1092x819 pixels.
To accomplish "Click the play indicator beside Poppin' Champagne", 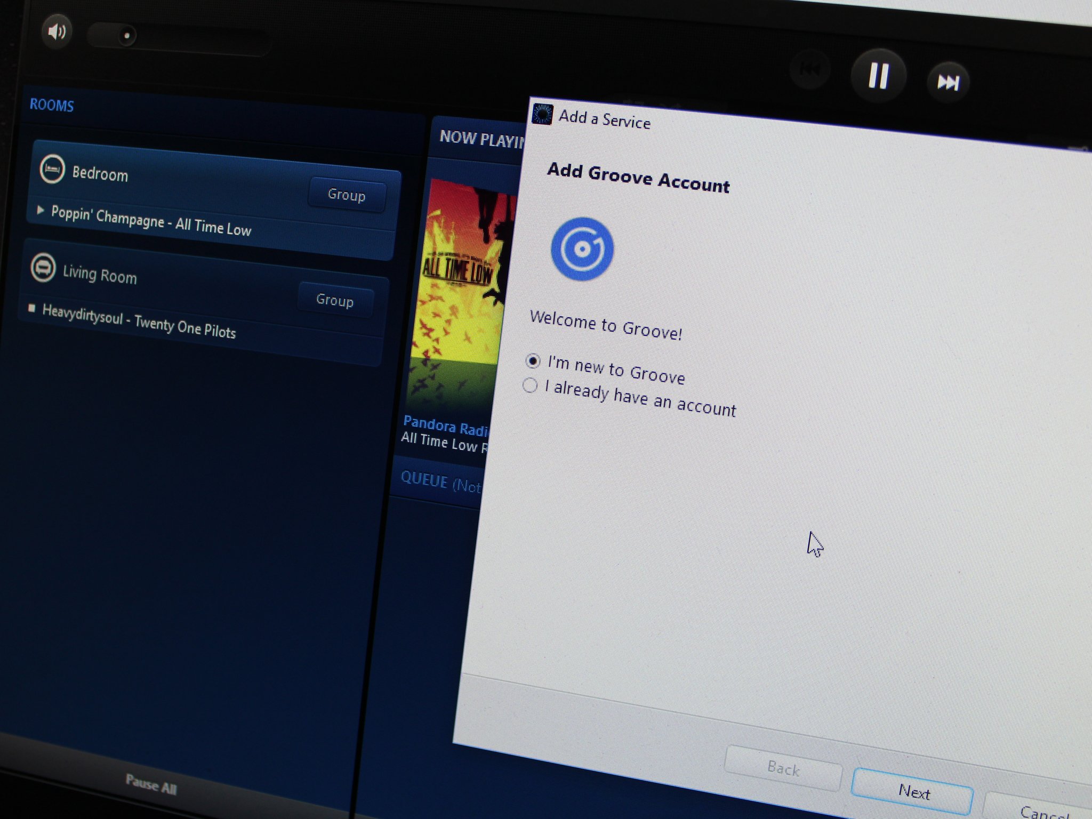I will pyautogui.click(x=40, y=210).
